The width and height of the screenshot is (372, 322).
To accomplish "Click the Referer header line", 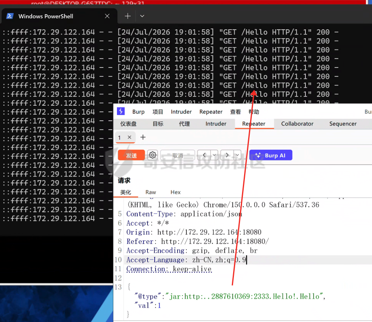I will (198, 241).
